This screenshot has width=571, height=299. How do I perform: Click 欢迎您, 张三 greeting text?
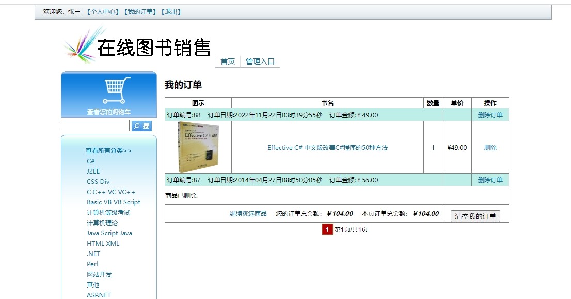[x=62, y=12]
